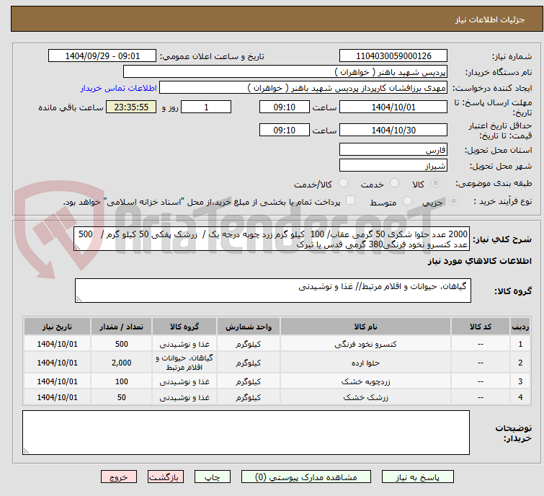This screenshot has height=496, width=544.
Task: Select the متوسط purchase type radio
Action: pos(407,201)
